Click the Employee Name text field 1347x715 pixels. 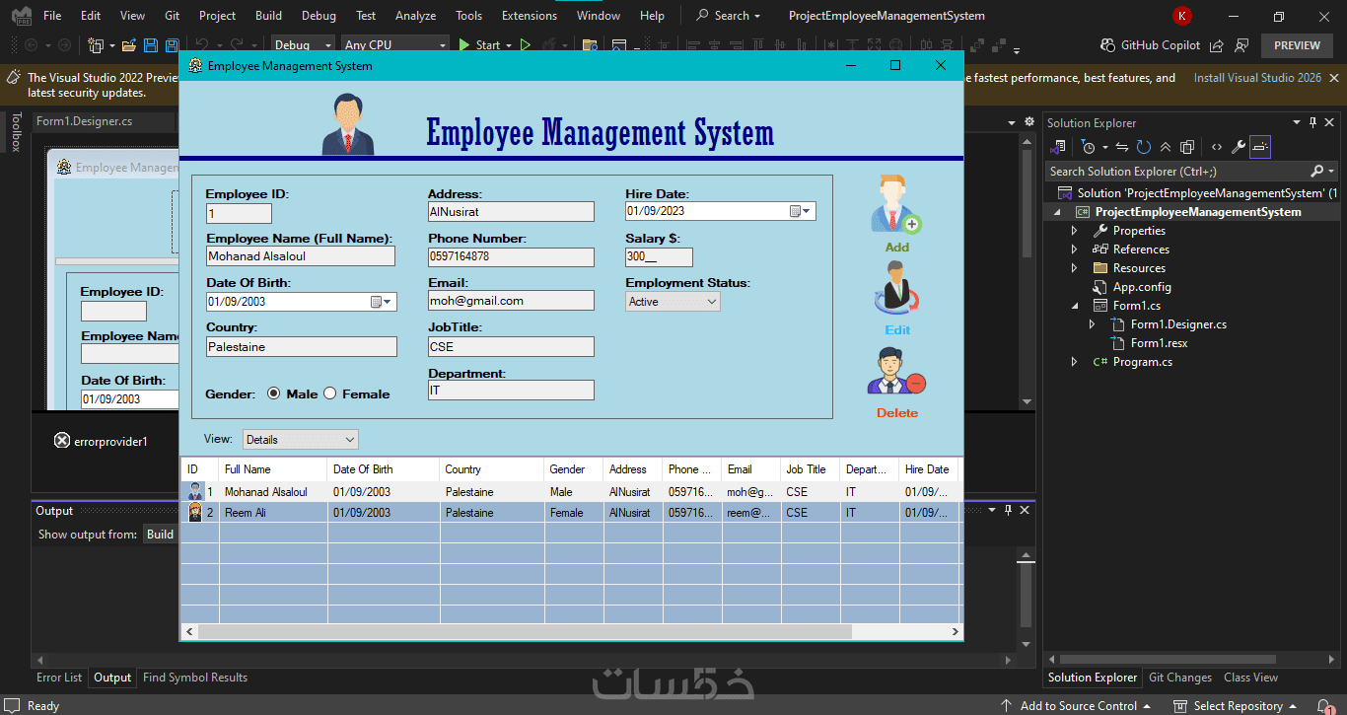(x=300, y=256)
